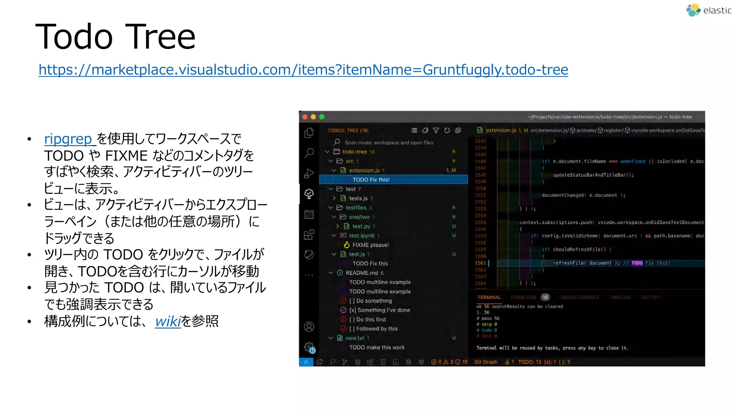Viewport: 736px width, 414px height.
Task: Click the magnifier icon in the status bar
Action: [332, 362]
